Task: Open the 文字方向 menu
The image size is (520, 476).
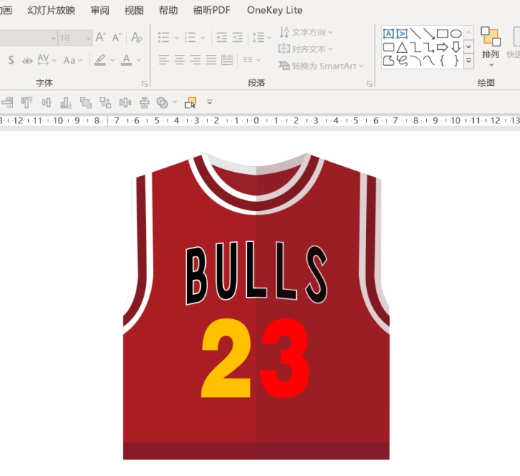Action: click(305, 33)
